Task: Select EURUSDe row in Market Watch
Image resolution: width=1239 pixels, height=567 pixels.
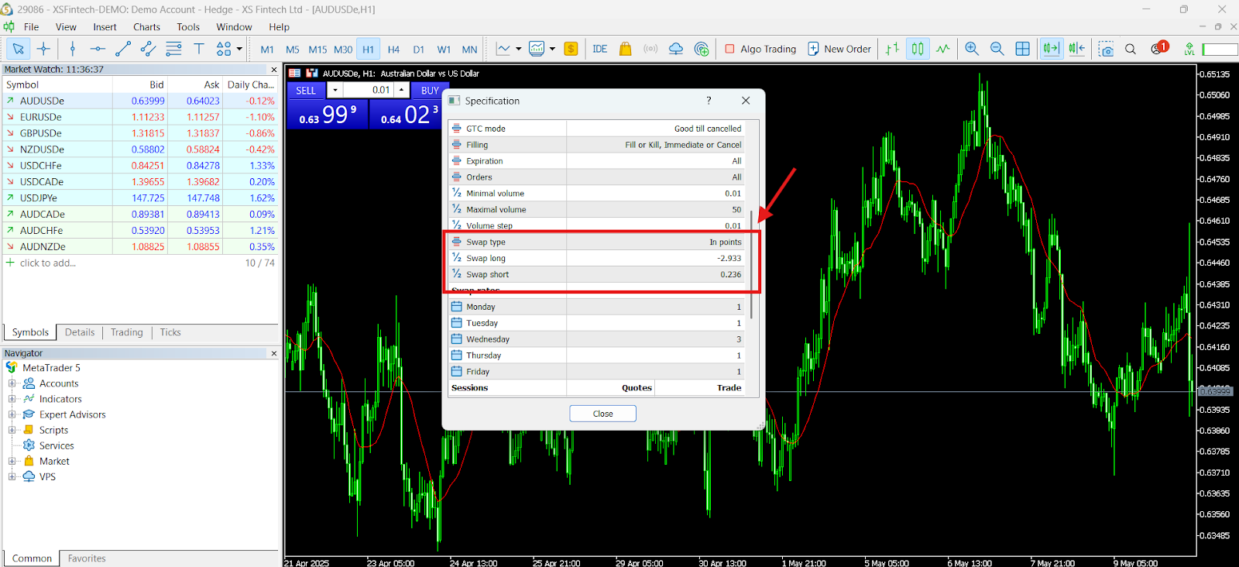Action: (x=139, y=117)
